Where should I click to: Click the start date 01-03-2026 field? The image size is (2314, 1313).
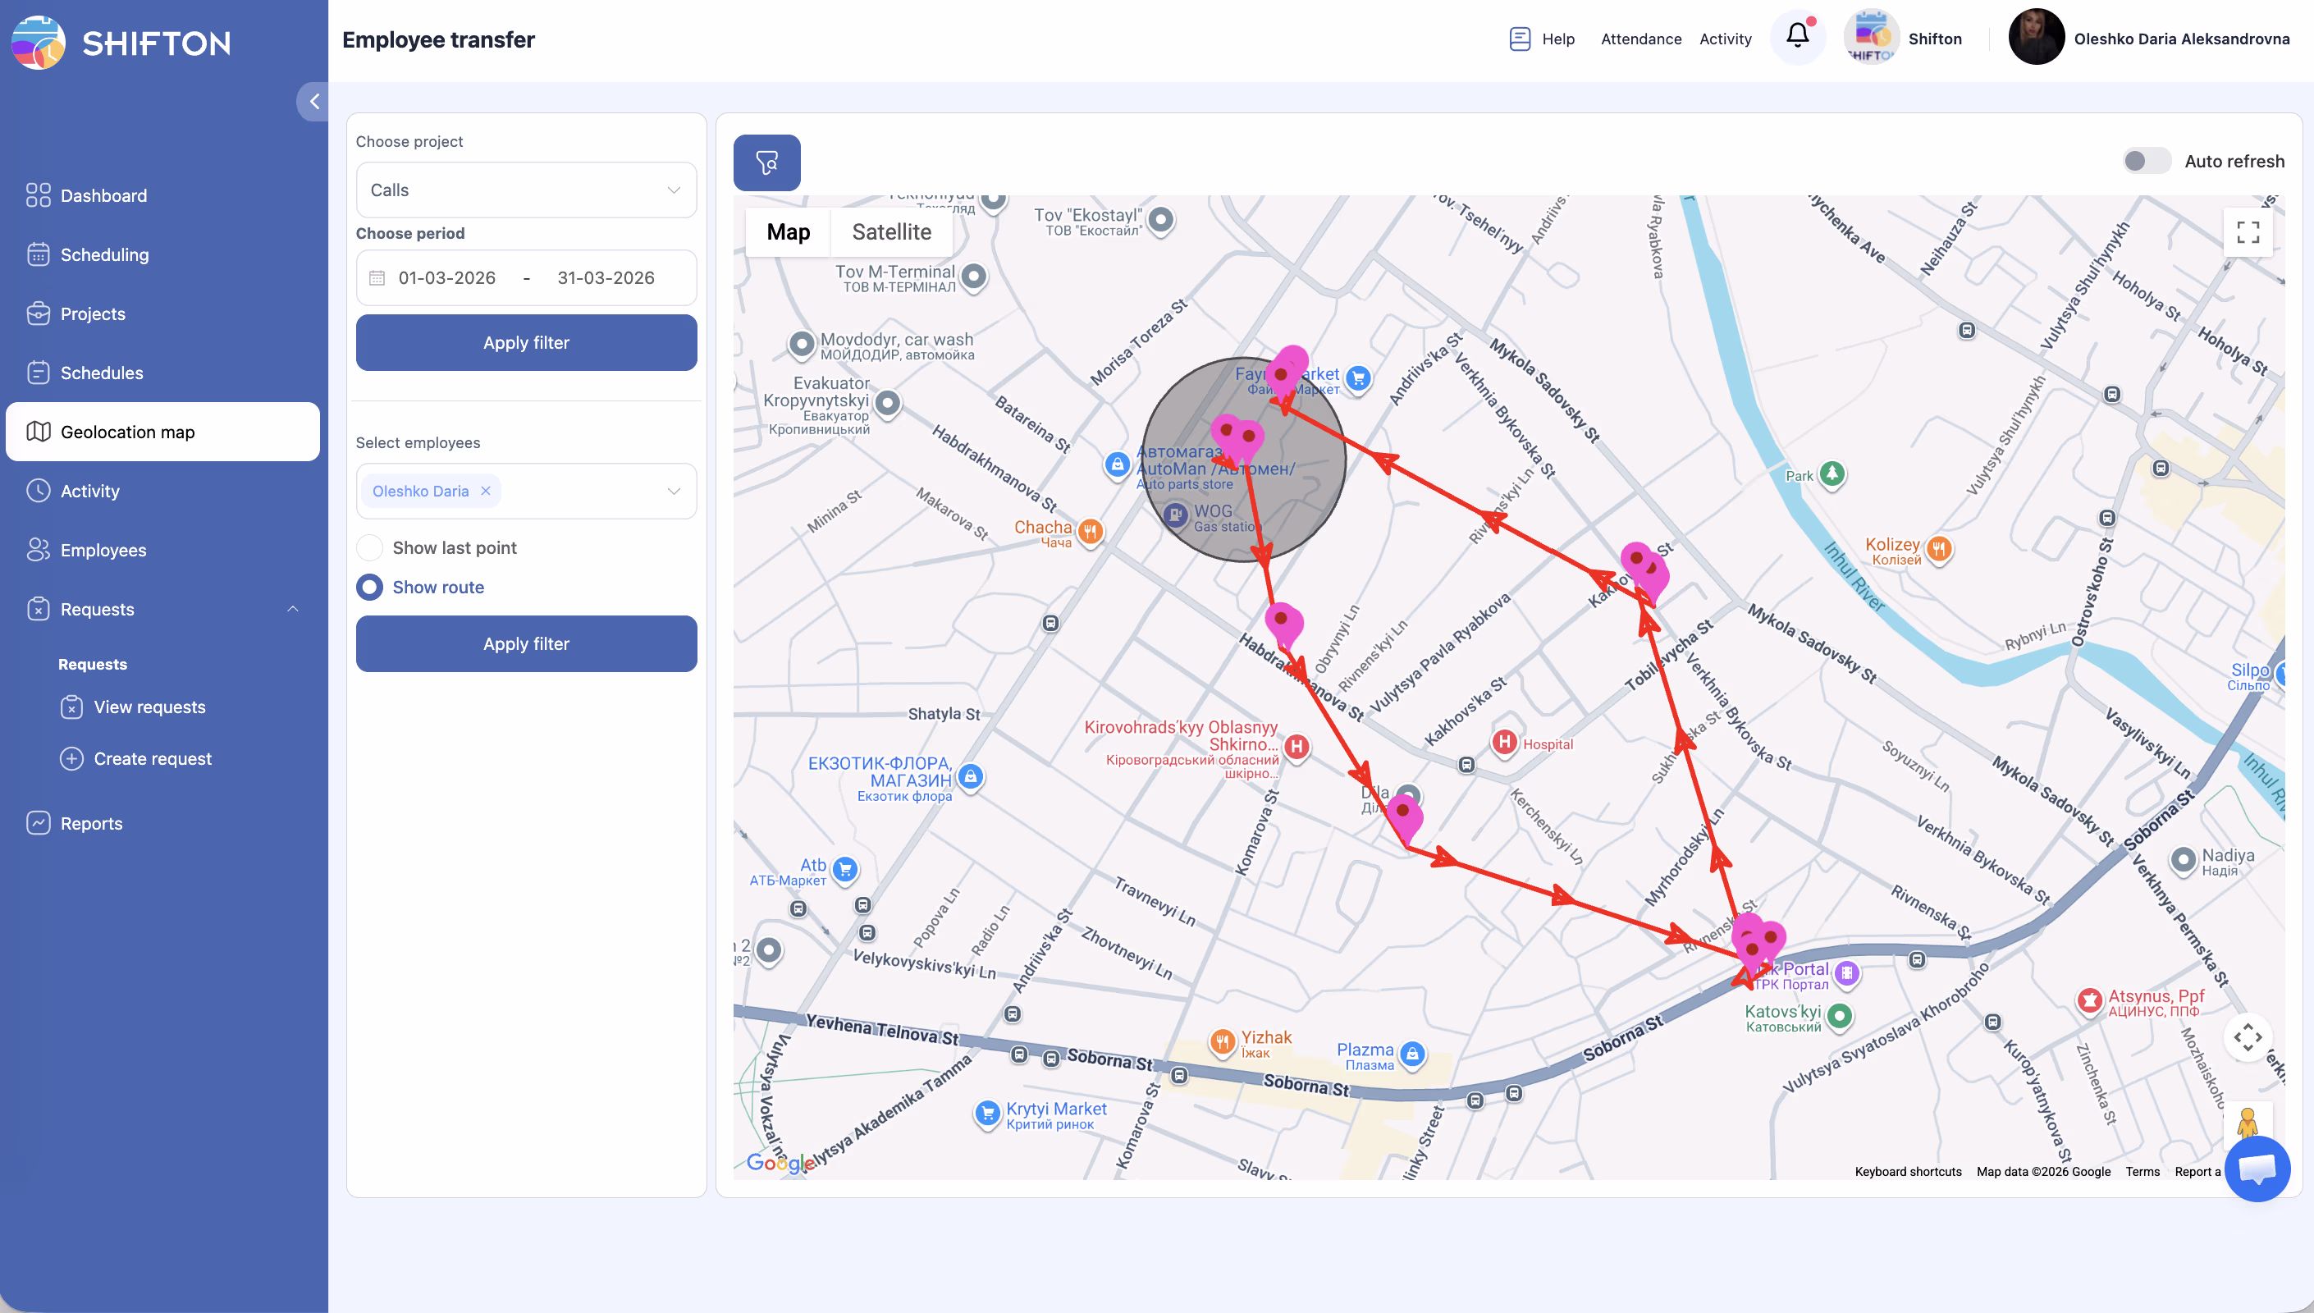pos(446,277)
